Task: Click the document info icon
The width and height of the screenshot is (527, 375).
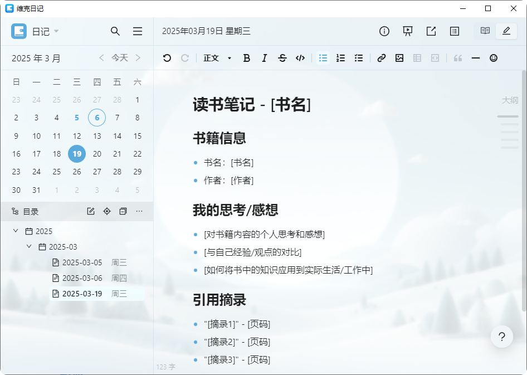Action: point(384,31)
